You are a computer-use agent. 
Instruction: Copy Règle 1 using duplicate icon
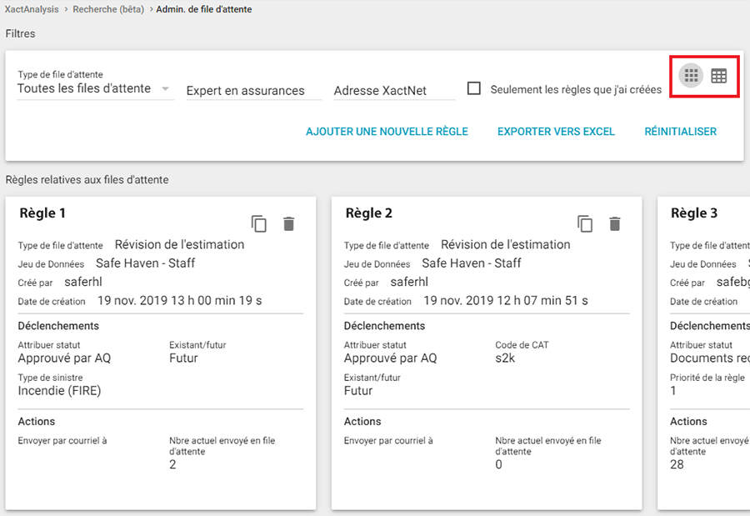pos(259,223)
